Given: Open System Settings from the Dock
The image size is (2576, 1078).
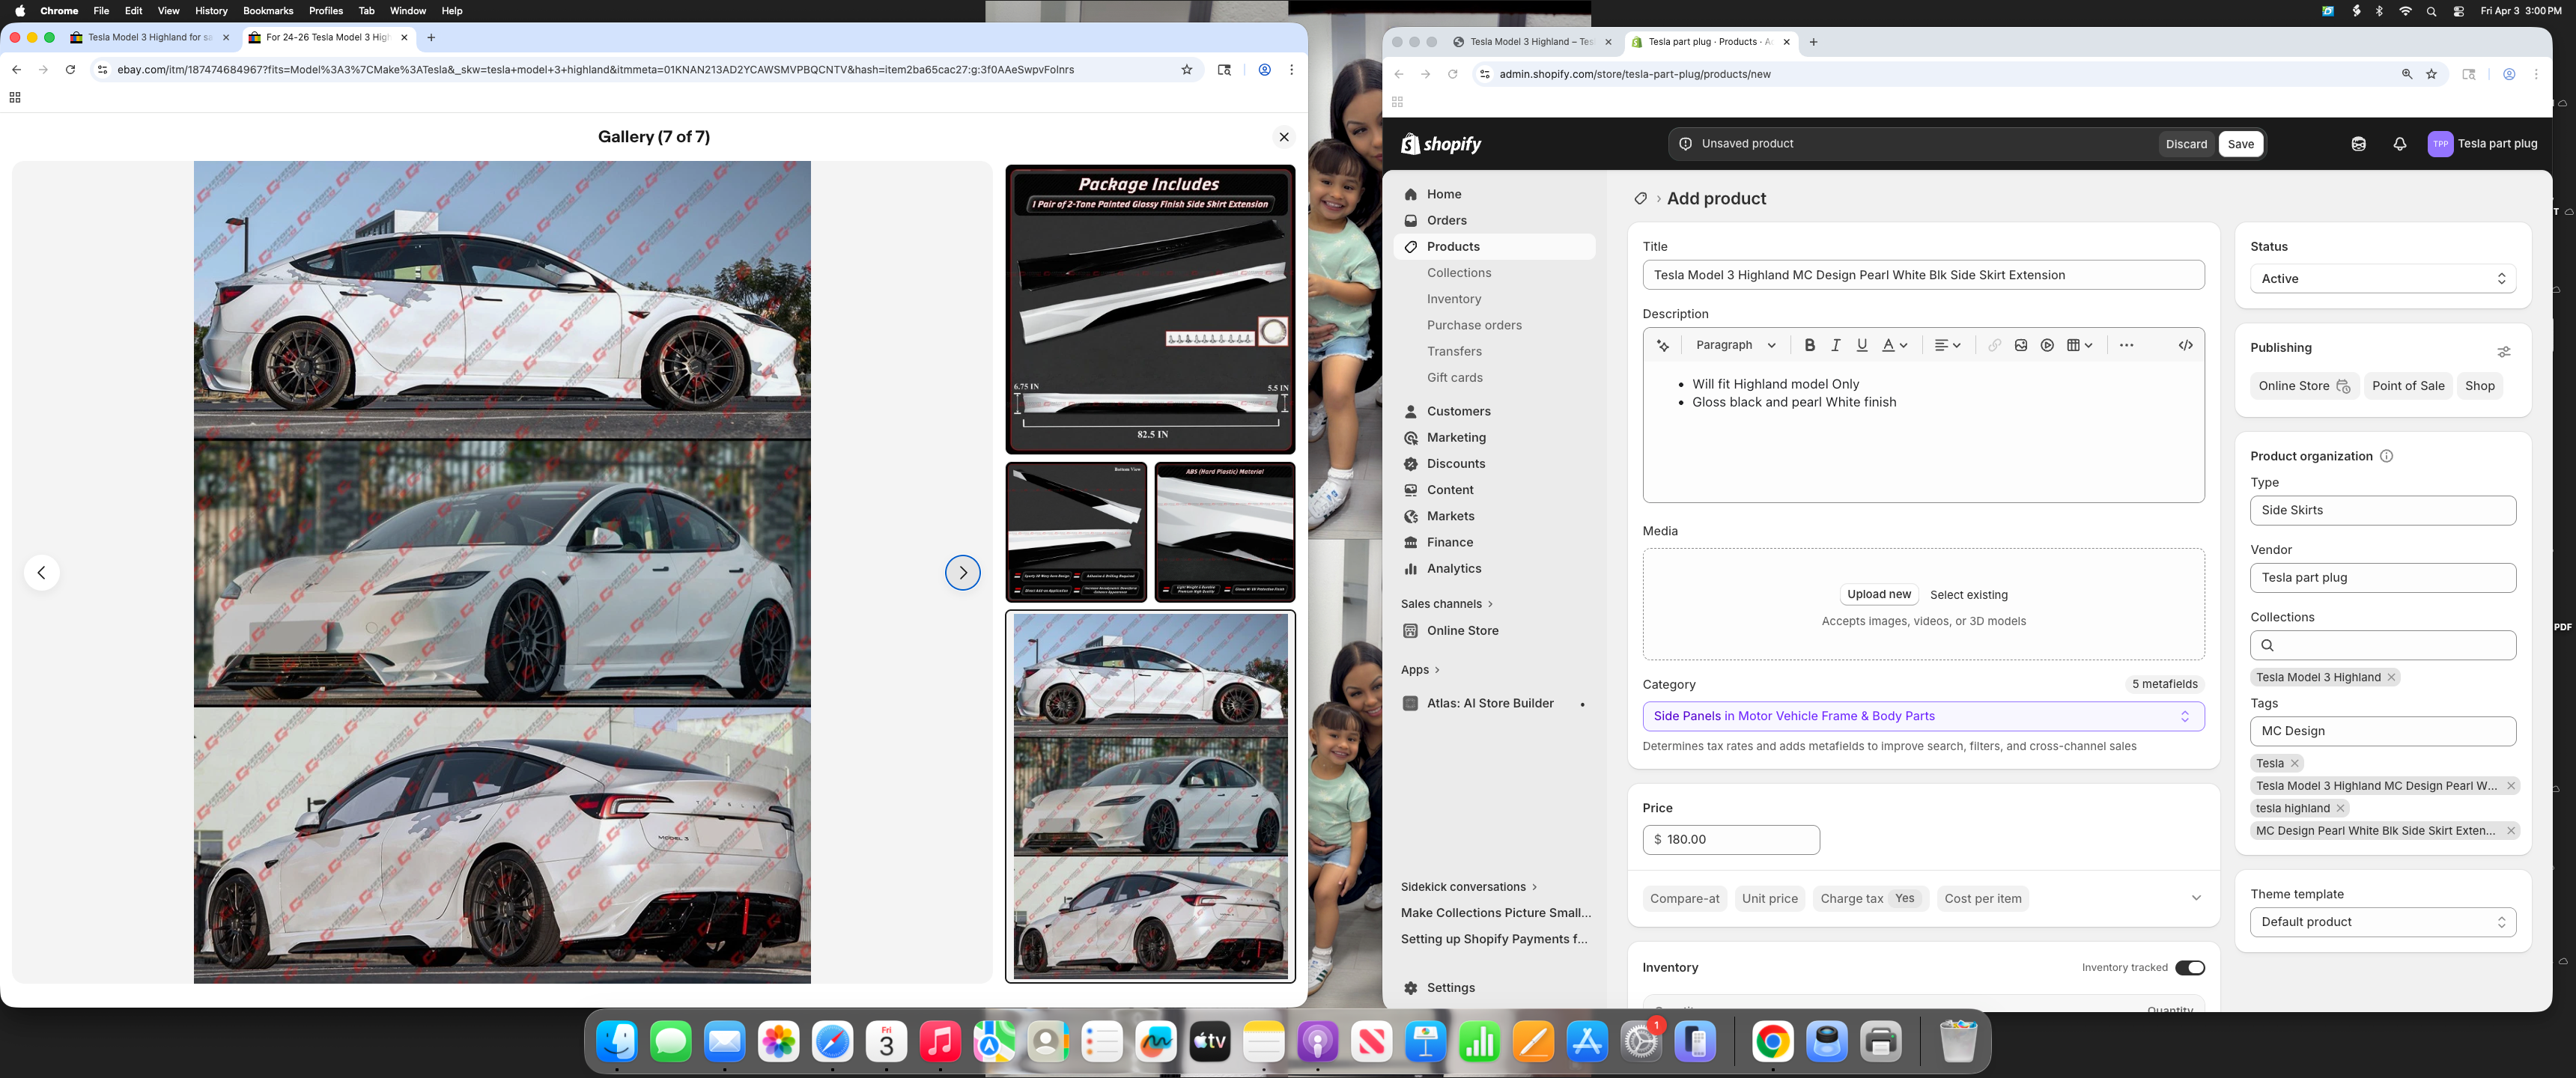Looking at the screenshot, I should (1641, 1043).
